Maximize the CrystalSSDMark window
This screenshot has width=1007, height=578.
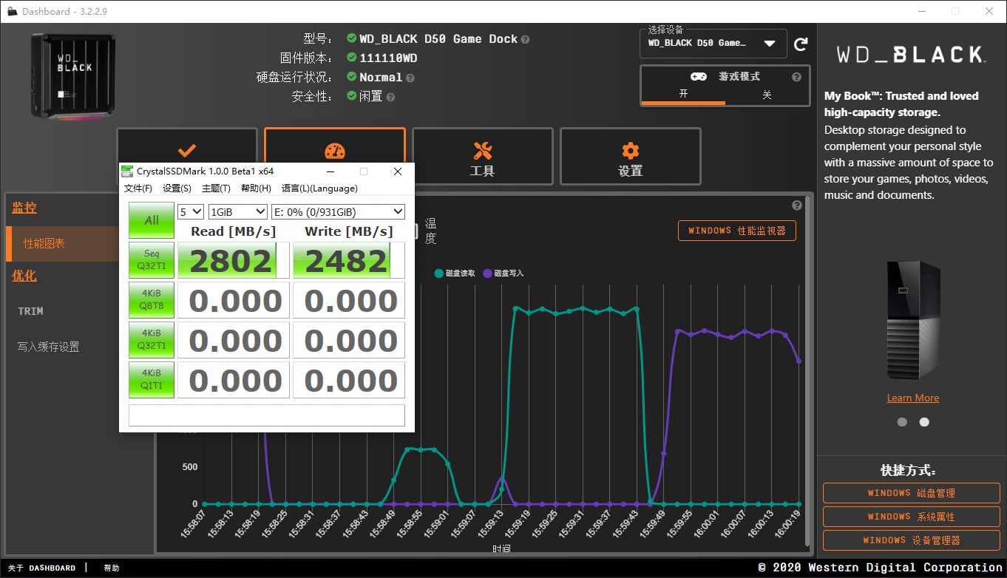pos(364,171)
